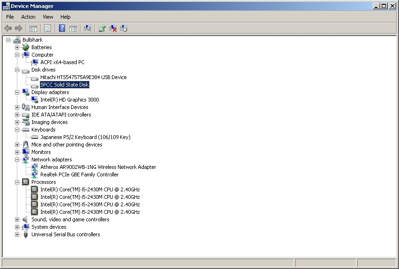Collapse the Network adapters category
Viewport: 399px width, 269px height.
pos(17,160)
